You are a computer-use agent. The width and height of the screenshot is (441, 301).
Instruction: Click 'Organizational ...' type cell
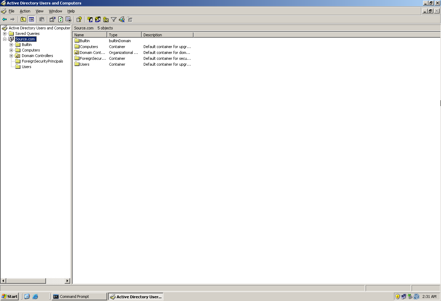[x=123, y=53]
